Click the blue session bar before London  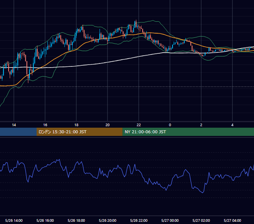pyautogui.click(x=18, y=132)
